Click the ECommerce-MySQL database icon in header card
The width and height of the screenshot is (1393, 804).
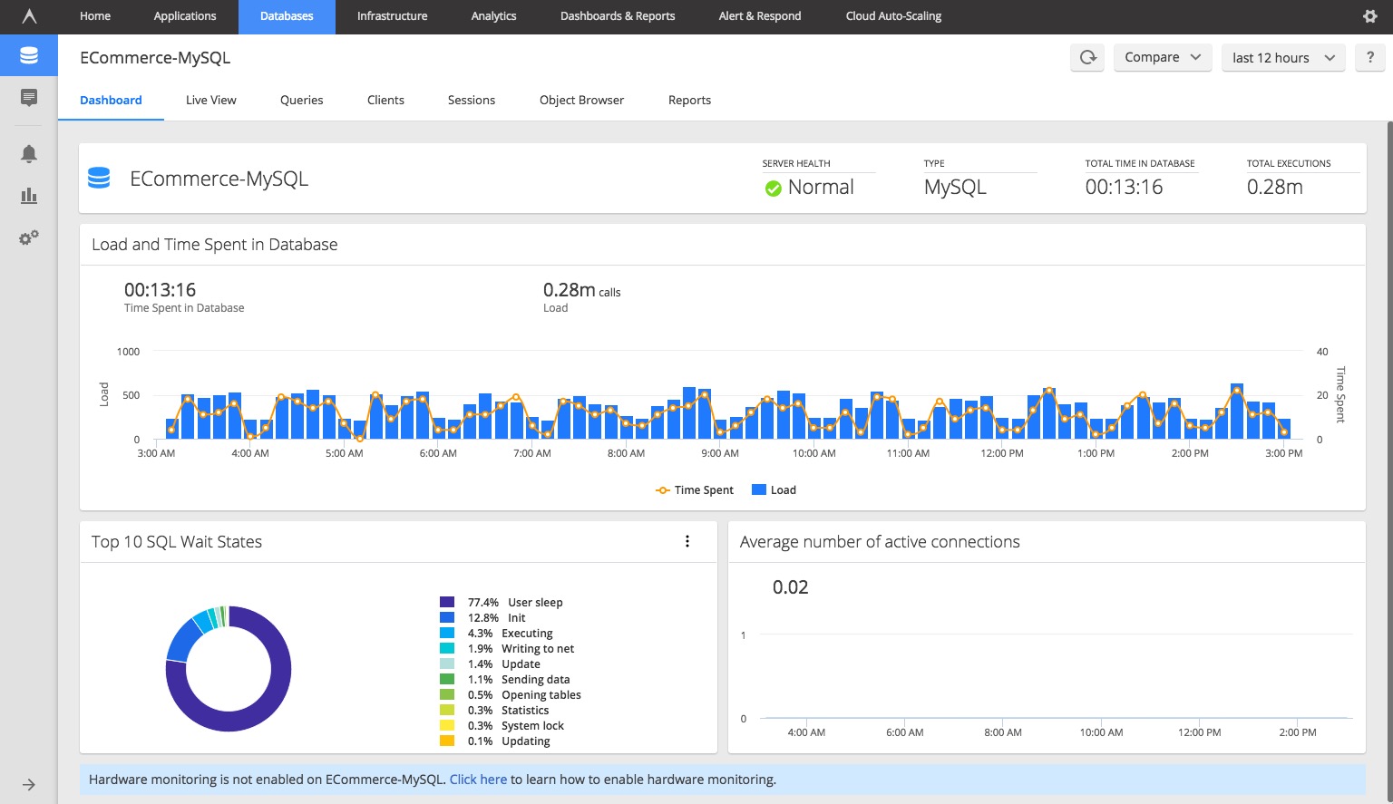tap(99, 179)
